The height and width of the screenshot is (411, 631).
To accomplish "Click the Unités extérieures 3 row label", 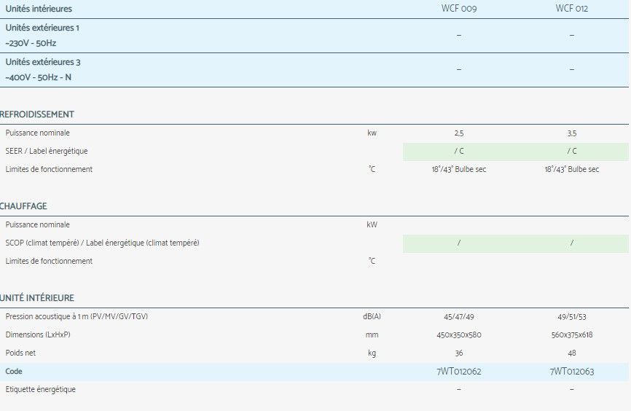I will [42, 62].
